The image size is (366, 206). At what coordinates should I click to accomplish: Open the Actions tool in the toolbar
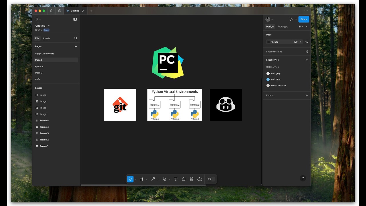[x=192, y=179]
